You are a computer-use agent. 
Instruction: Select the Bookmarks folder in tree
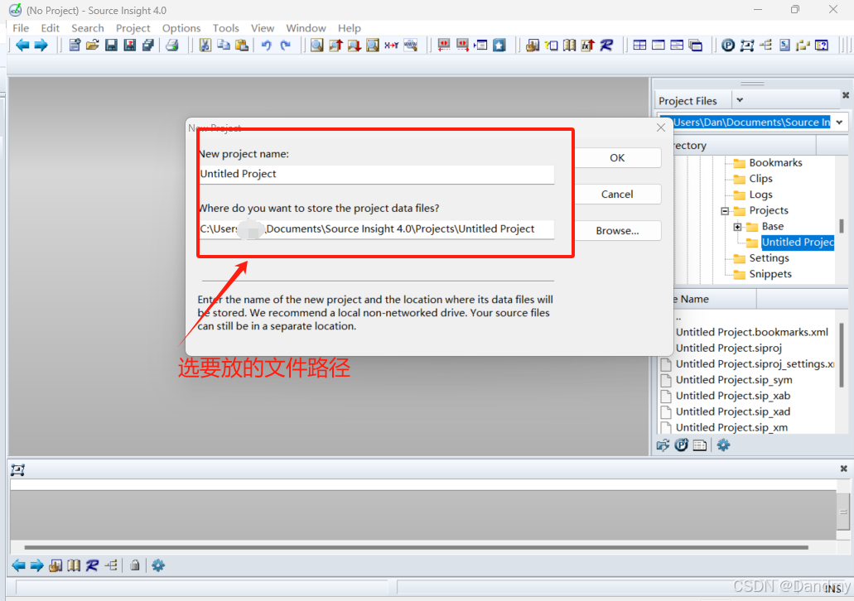775,163
